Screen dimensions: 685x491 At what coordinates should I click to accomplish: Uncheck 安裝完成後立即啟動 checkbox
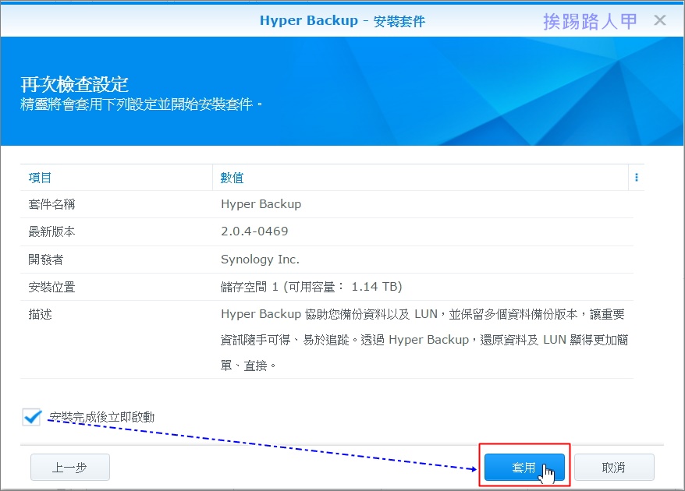(31, 417)
